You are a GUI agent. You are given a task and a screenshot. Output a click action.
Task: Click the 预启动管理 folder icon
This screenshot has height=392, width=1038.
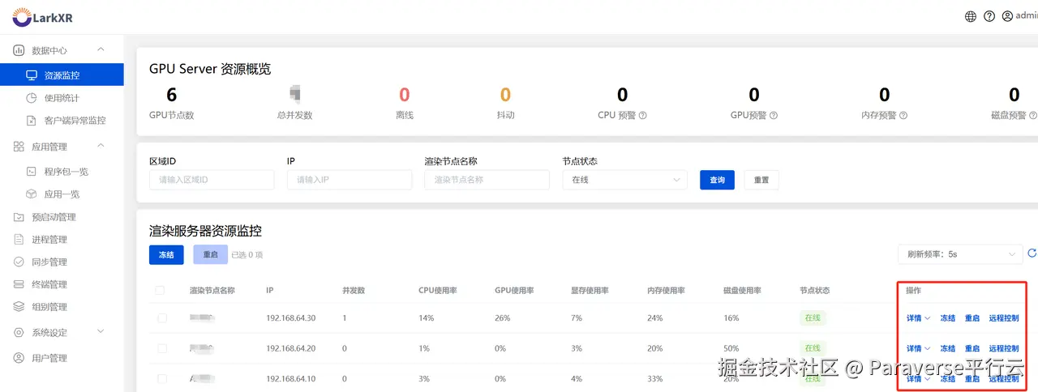point(19,217)
